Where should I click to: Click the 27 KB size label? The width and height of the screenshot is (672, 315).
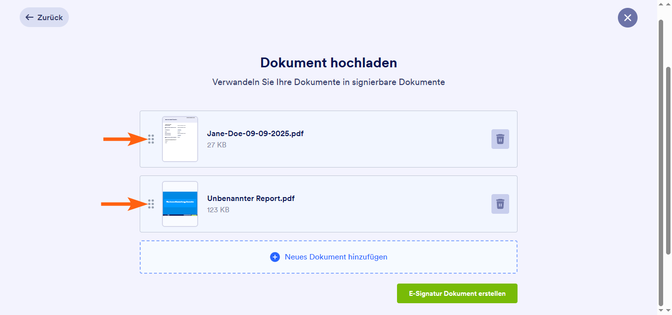[x=217, y=144]
